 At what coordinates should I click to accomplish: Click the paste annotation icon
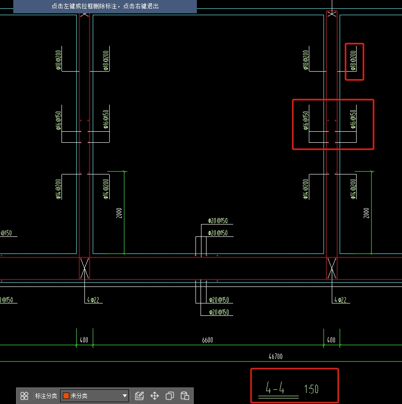[x=185, y=396]
